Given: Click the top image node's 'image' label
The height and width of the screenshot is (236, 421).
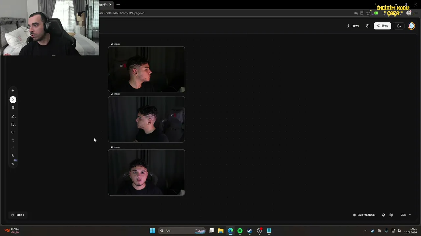Looking at the screenshot, I should coord(115,44).
